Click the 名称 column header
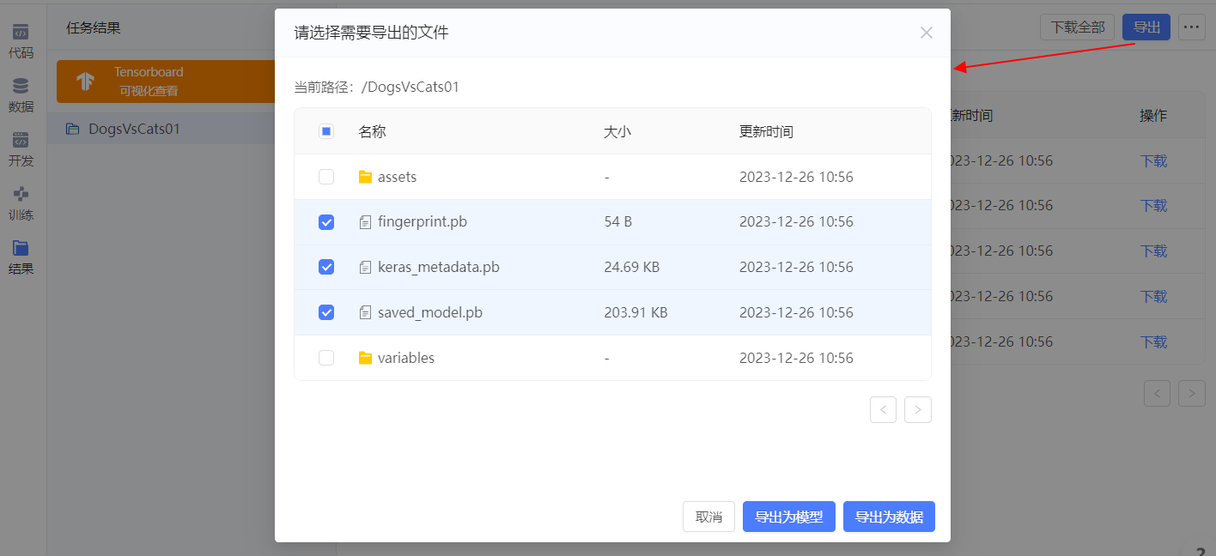Viewport: 1216px width, 556px height. pos(372,131)
